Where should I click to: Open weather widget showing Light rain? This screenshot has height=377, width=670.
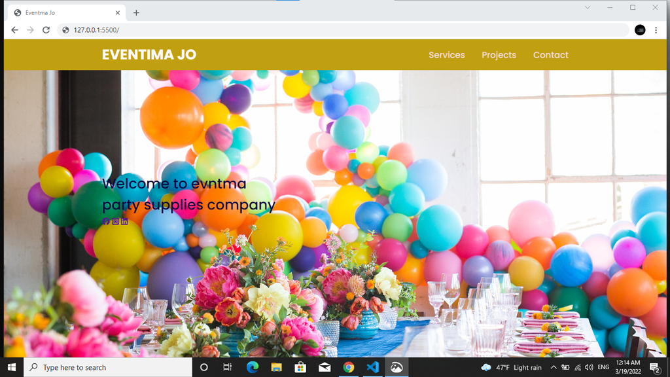click(x=511, y=367)
